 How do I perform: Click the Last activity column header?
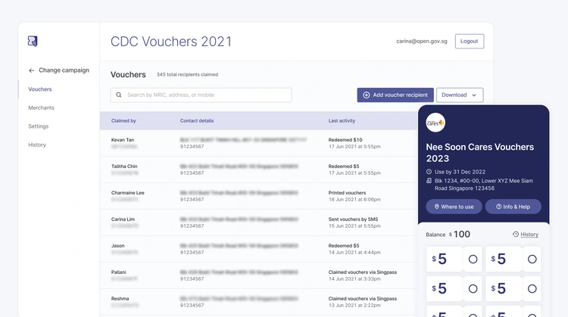pos(342,120)
